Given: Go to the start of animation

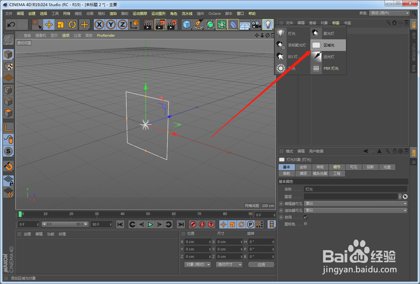Looking at the screenshot, I should tap(120, 224).
